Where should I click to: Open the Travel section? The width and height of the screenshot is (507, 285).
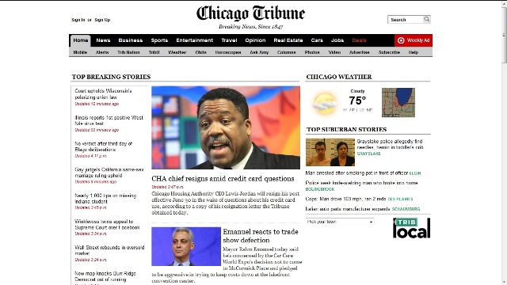click(x=229, y=40)
